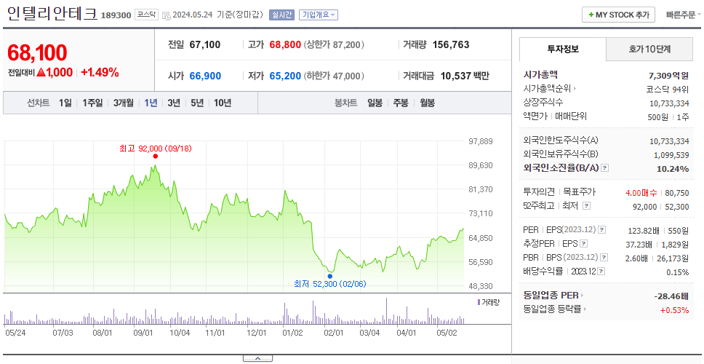Open the 시가총액순위 arrow link
The height and width of the screenshot is (364, 704).
pos(550,89)
